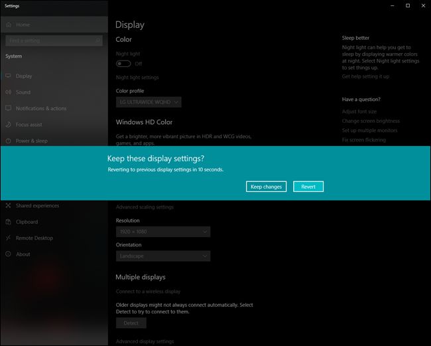Open the Orientation dropdown showing Landscape
The width and height of the screenshot is (431, 346).
coord(163,256)
